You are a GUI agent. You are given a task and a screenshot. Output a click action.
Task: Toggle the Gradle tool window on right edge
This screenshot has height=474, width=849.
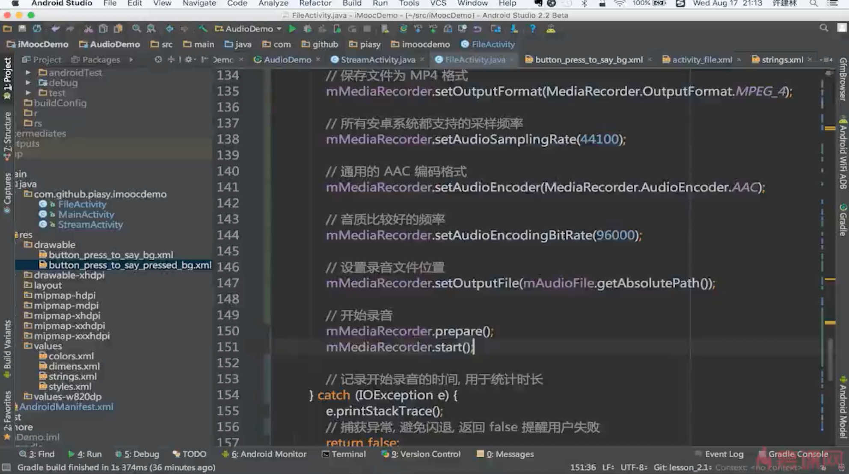(x=843, y=220)
